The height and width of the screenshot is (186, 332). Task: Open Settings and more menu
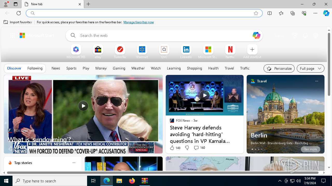tap(315, 13)
